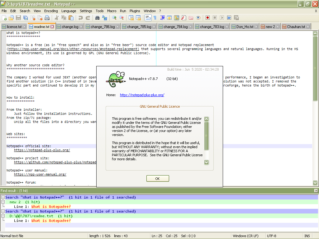
Task: Open the Plugins menu
Action: tap(135, 11)
